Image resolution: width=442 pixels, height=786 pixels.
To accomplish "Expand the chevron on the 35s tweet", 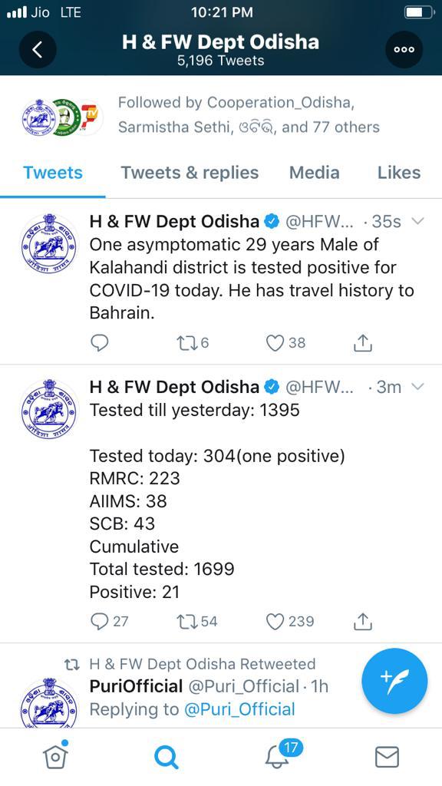I will 417,221.
